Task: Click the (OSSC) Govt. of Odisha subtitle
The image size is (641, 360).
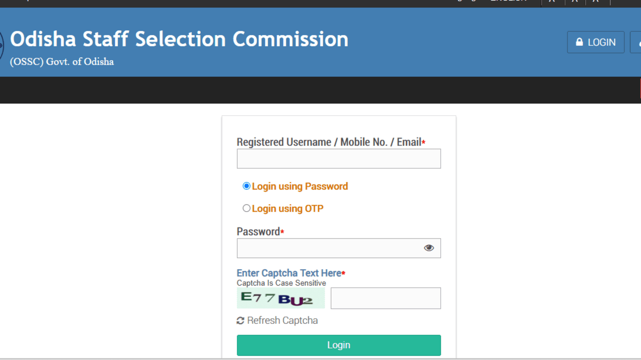Action: click(62, 62)
